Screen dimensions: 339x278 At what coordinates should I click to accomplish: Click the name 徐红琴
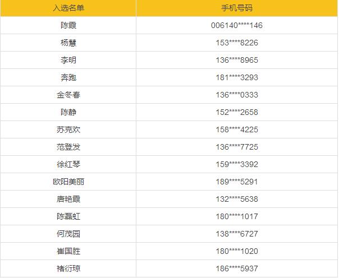click(x=68, y=164)
